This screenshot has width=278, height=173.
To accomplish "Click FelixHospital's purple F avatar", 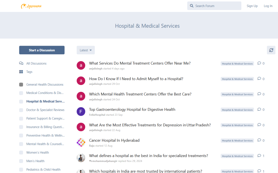I will pyautogui.click(x=81, y=112).
